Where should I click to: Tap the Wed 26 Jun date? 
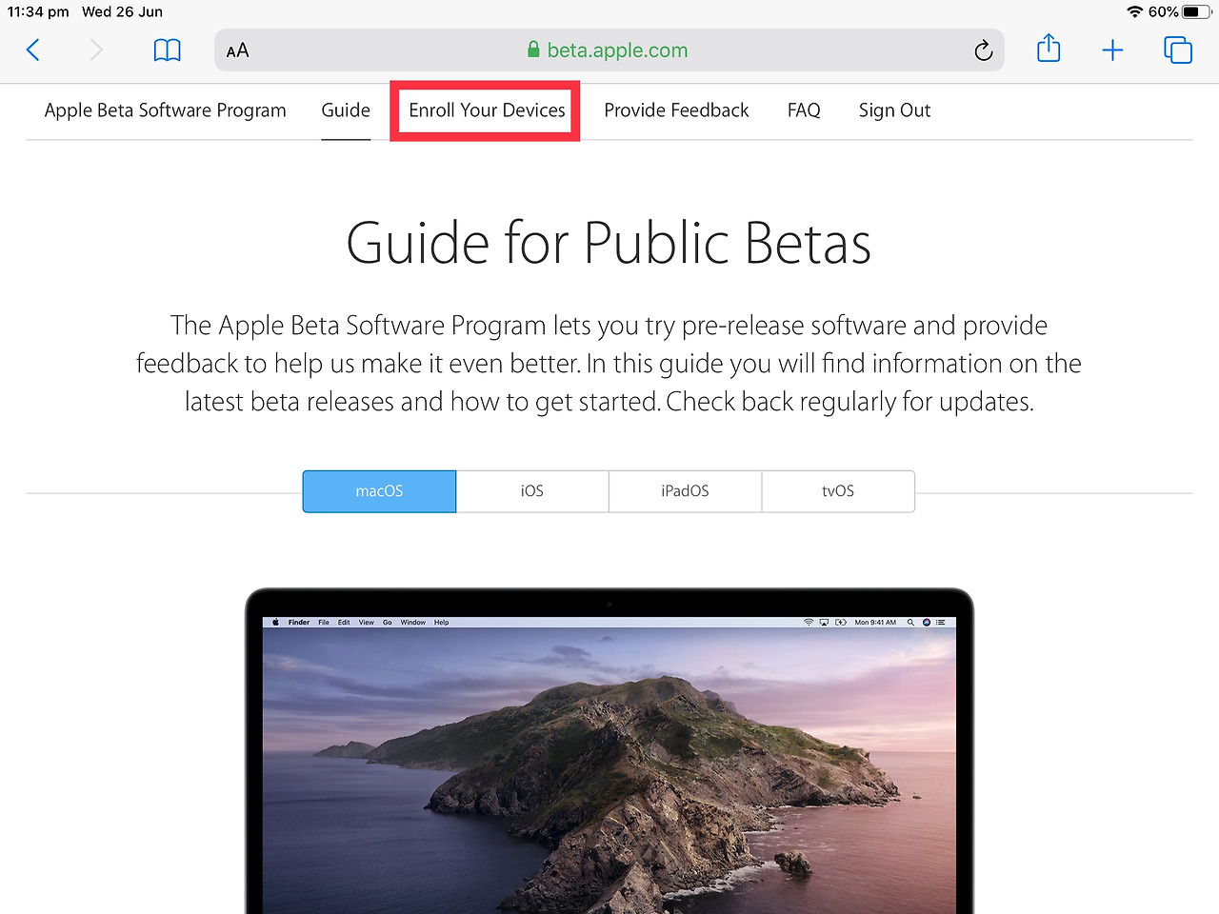tap(122, 11)
